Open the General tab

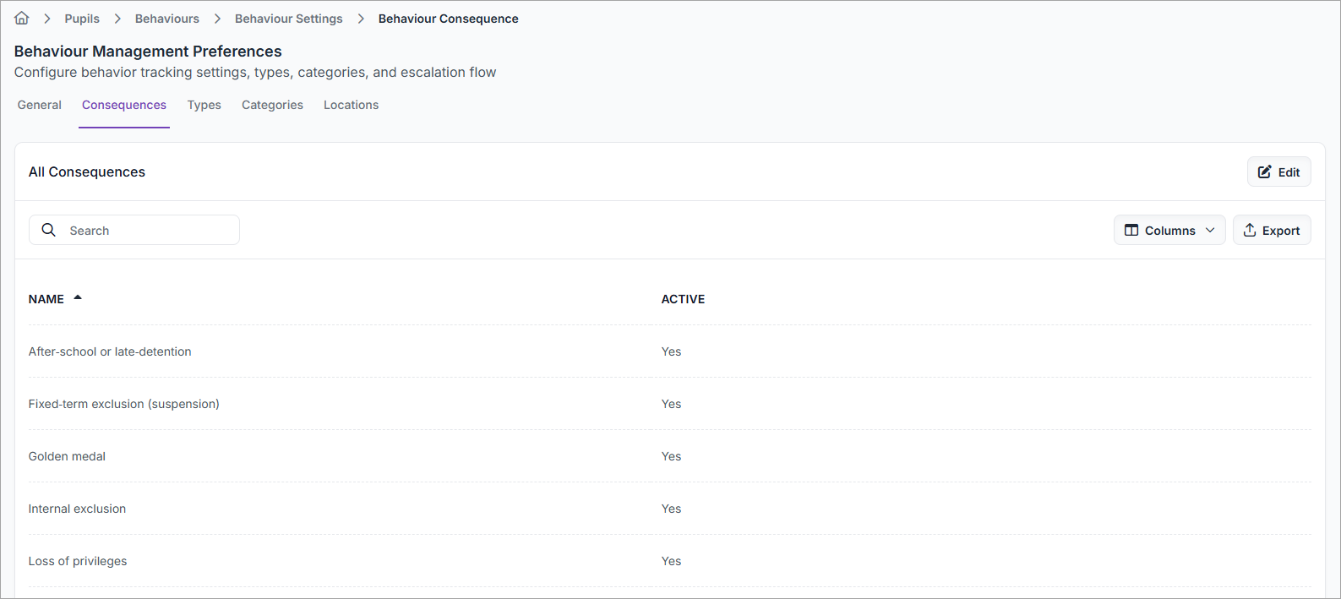[x=40, y=105]
